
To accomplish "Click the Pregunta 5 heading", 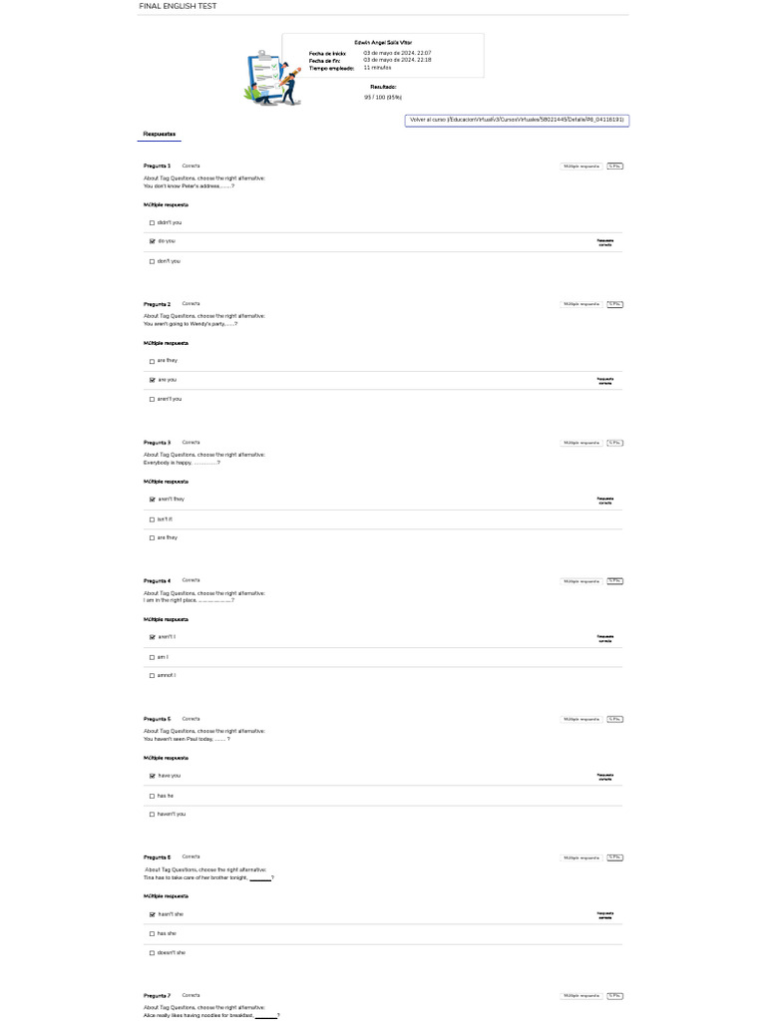I will (158, 719).
